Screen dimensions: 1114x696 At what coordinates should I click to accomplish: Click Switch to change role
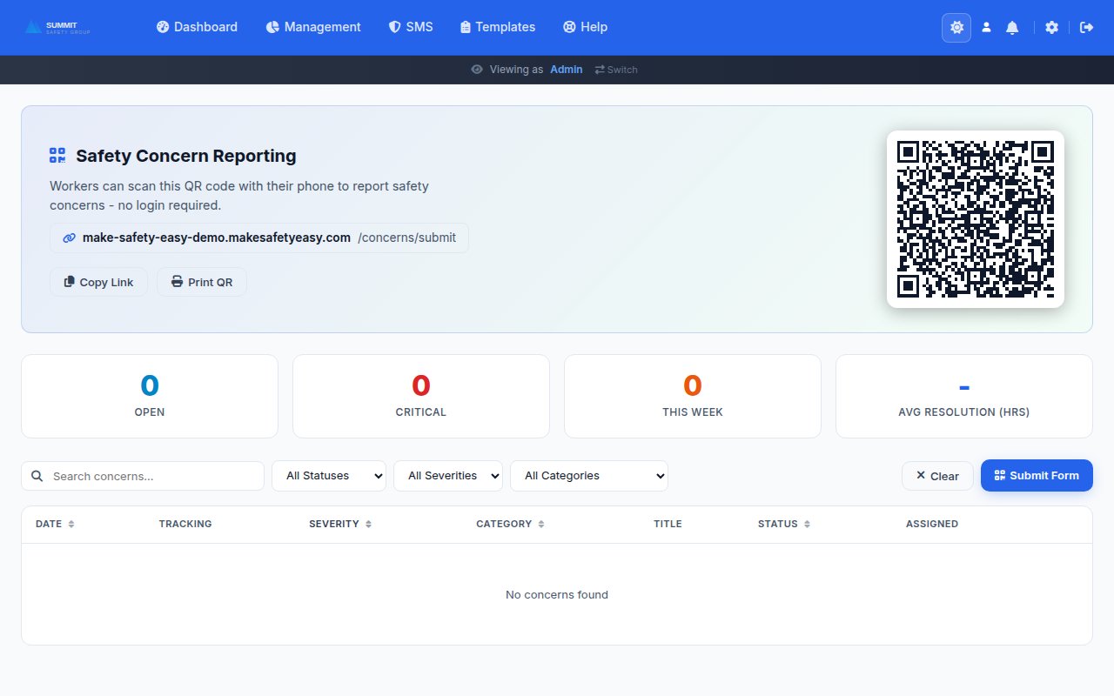coord(616,70)
